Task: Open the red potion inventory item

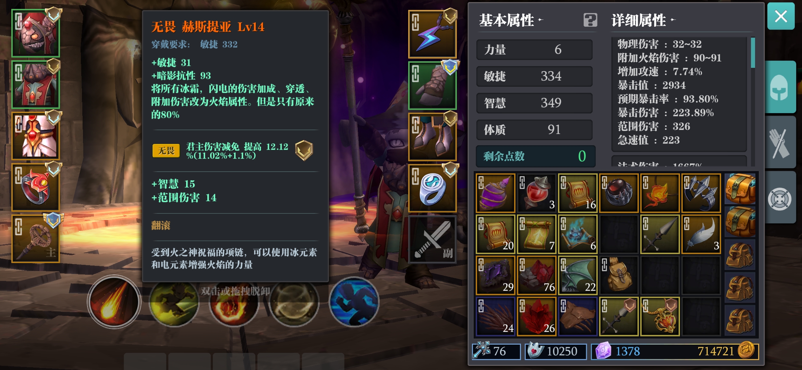Action: coord(536,193)
